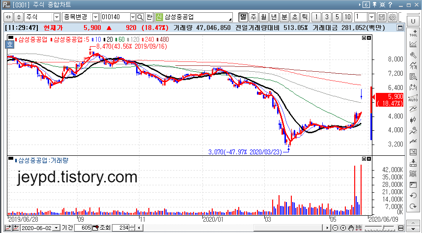This screenshot has width=422, height=233.
Task: Click the candle spacing arrows icon
Action: point(359,228)
